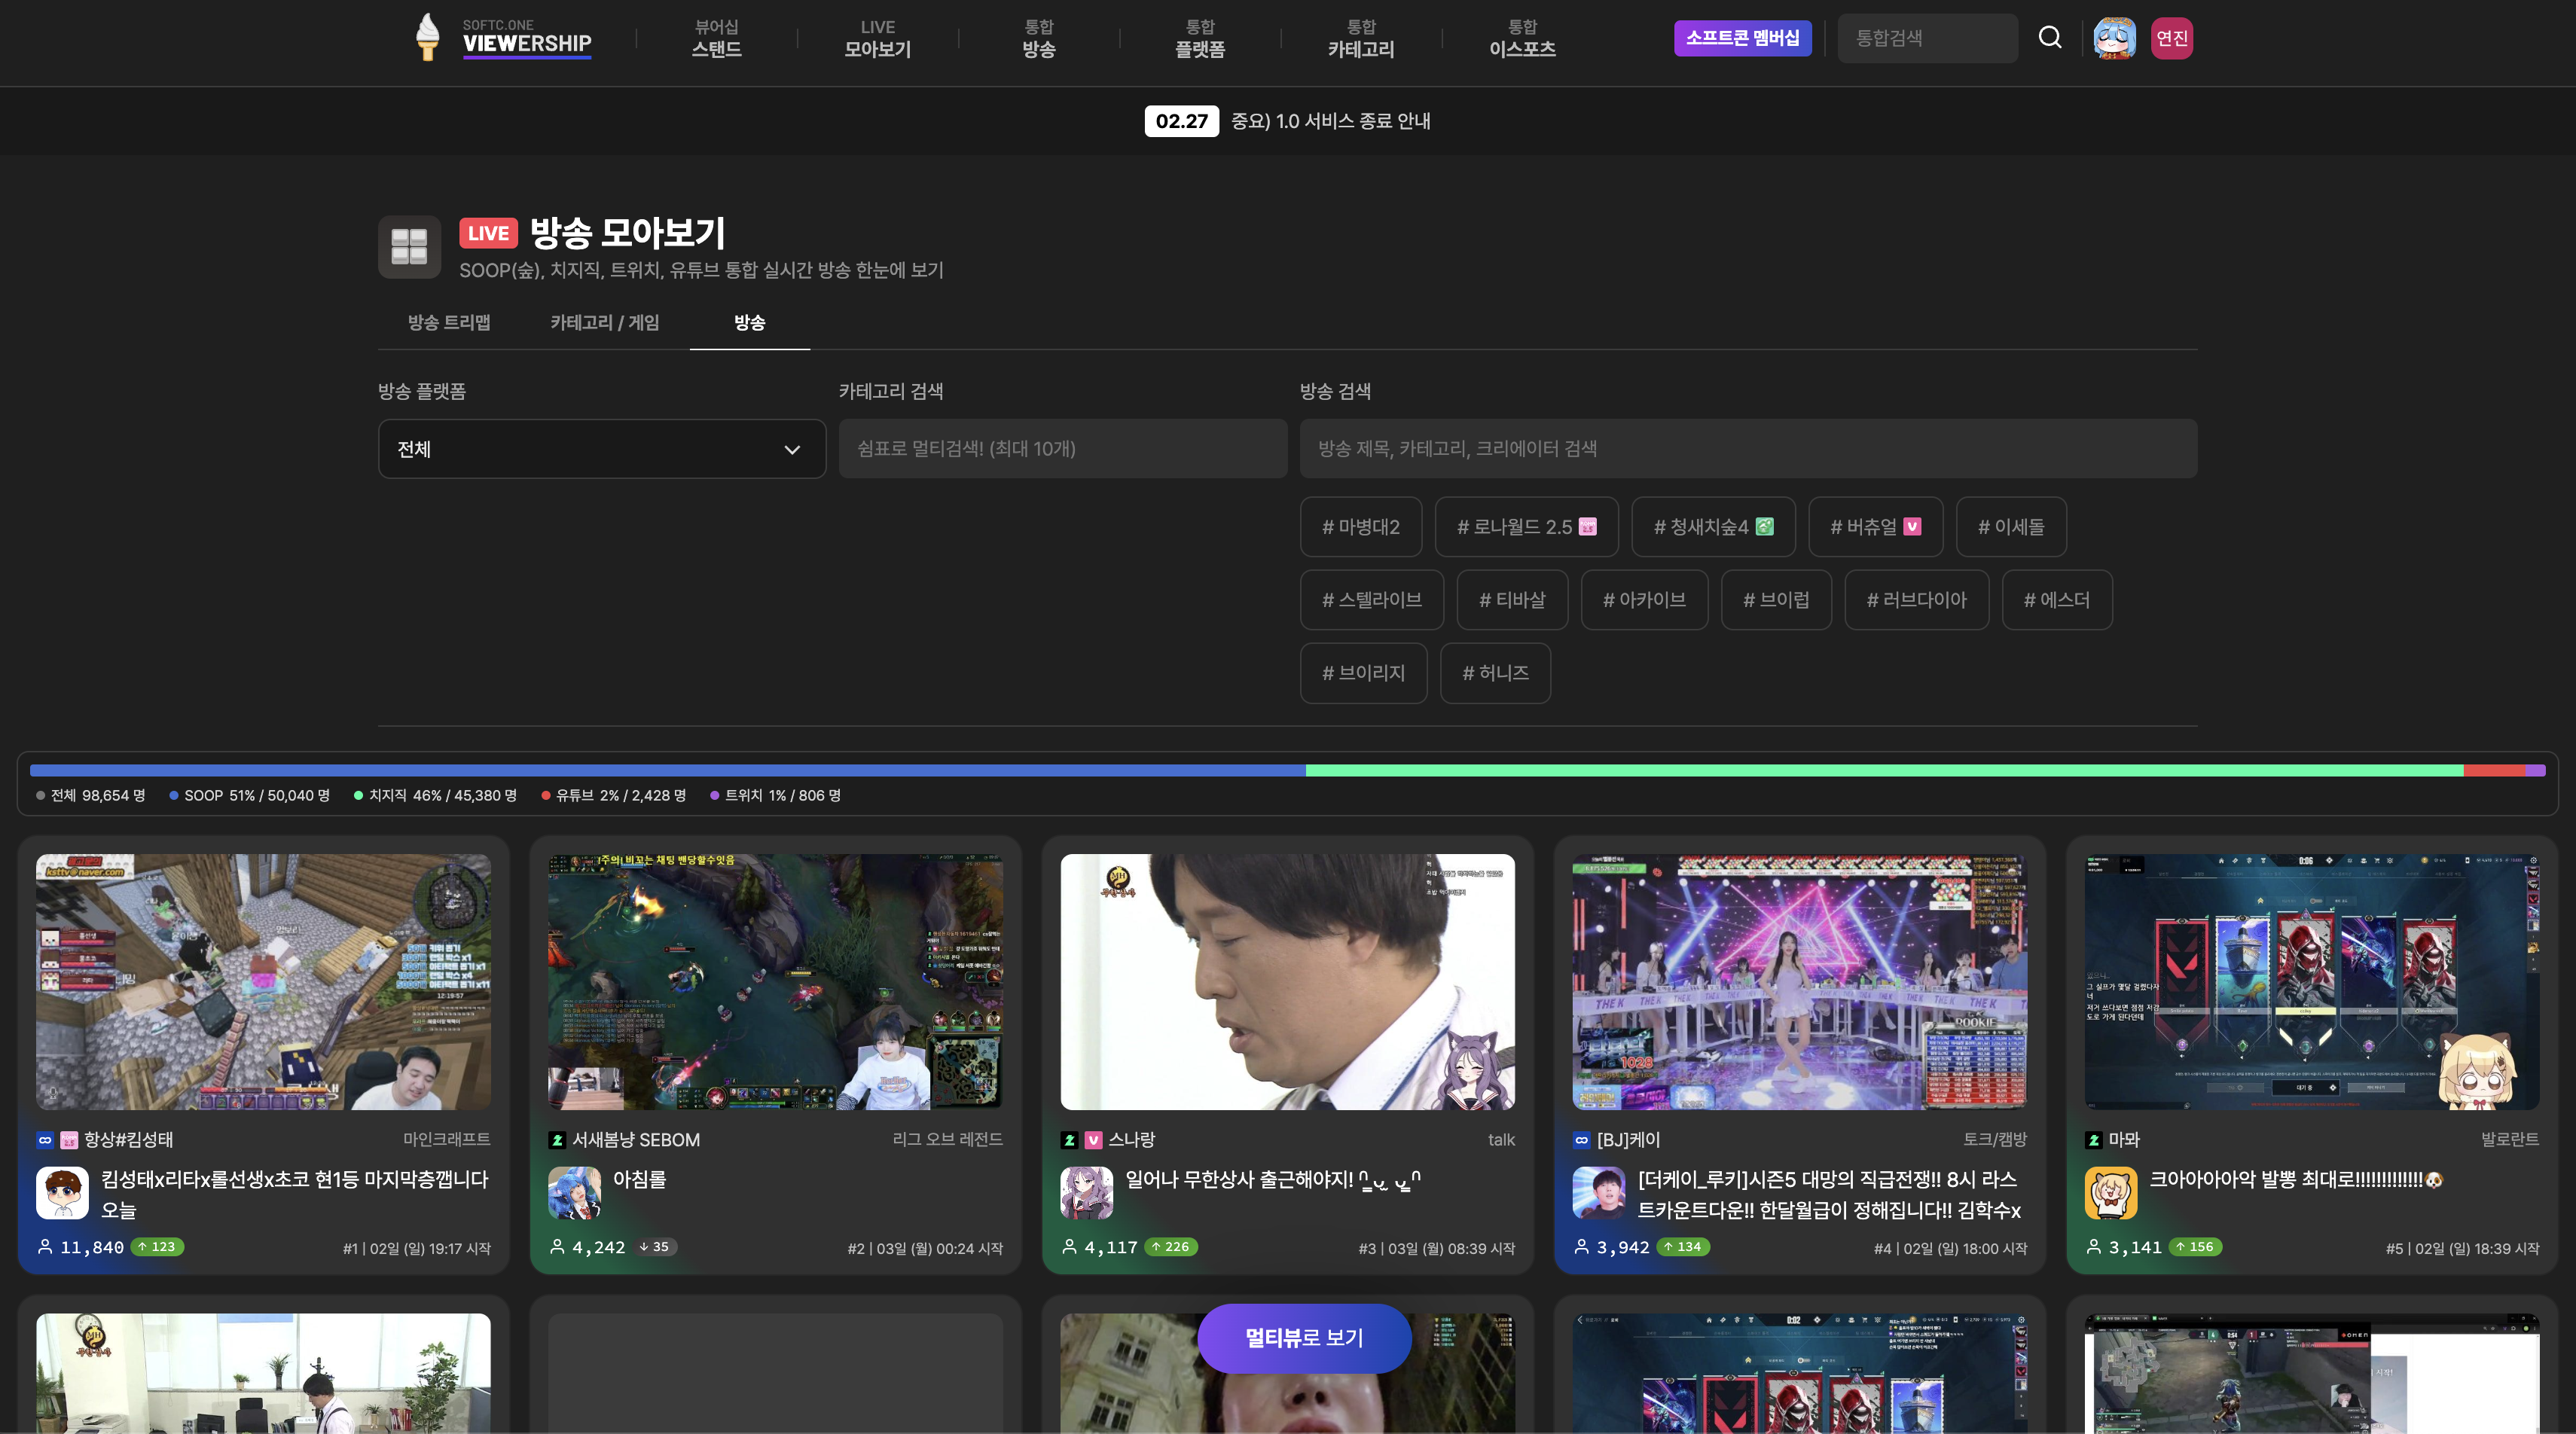Focus the 방송 검색 input field
This screenshot has height=1434, width=2576.
[x=1748, y=449]
